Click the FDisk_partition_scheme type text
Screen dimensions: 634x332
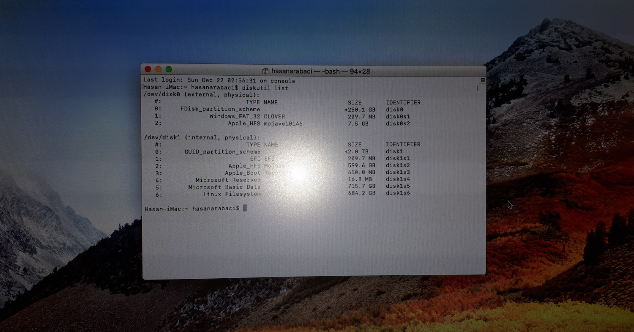[x=220, y=109]
